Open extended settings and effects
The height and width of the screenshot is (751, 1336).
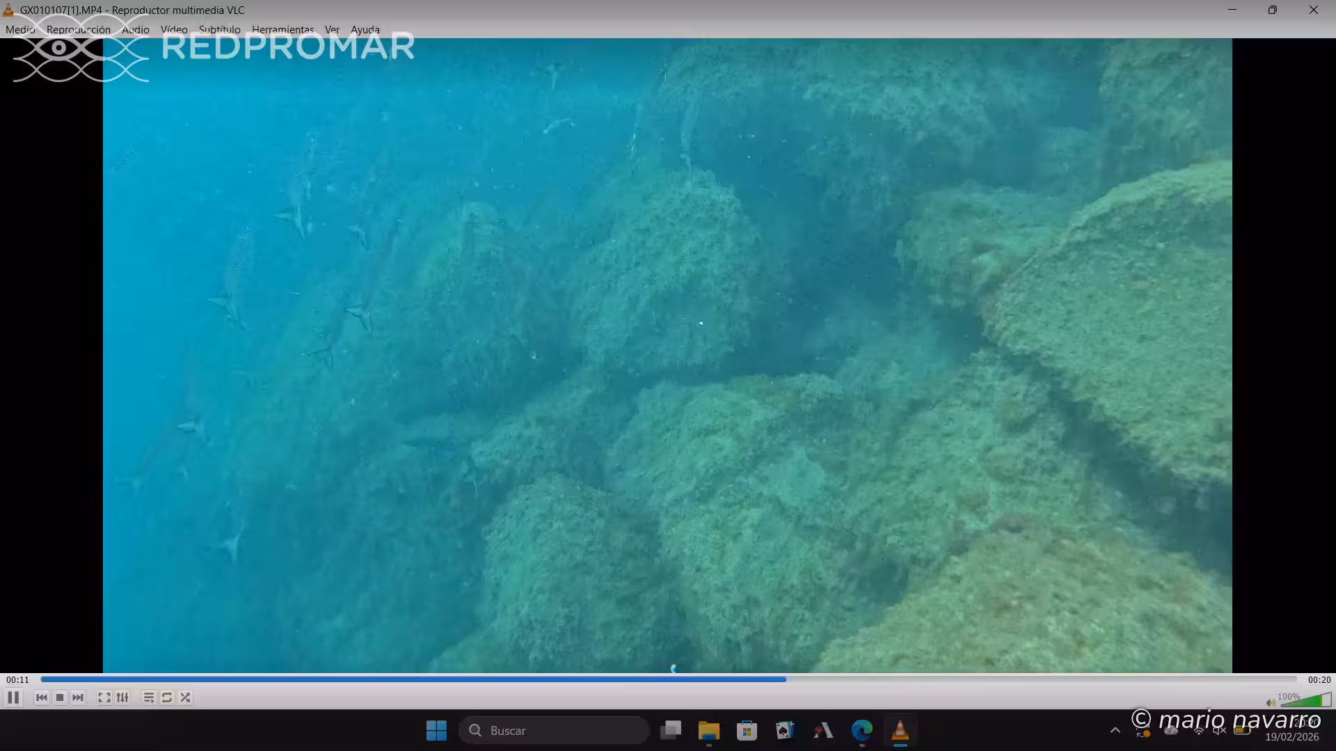click(x=122, y=697)
